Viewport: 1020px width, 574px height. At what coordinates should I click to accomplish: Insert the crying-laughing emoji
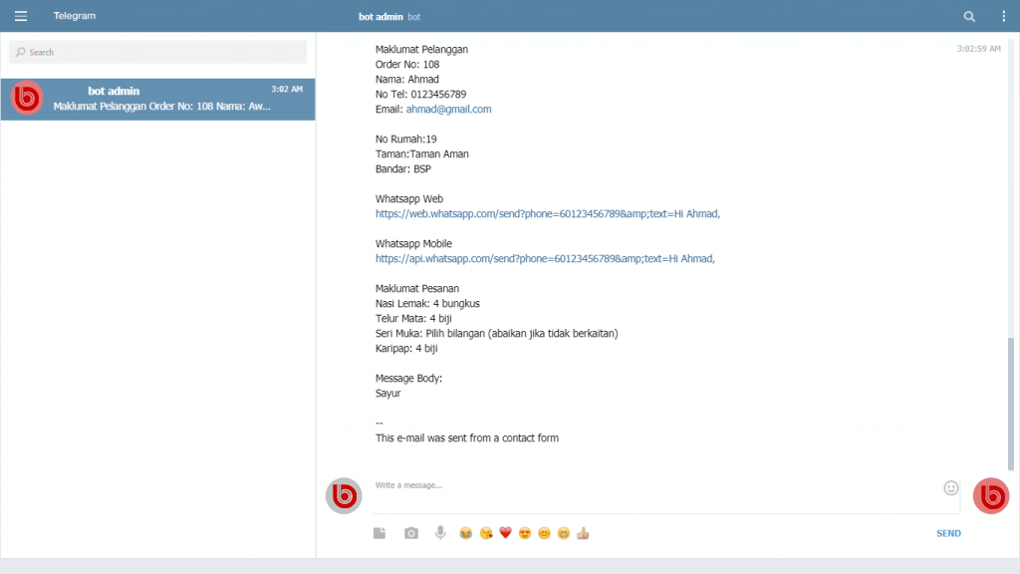(465, 533)
